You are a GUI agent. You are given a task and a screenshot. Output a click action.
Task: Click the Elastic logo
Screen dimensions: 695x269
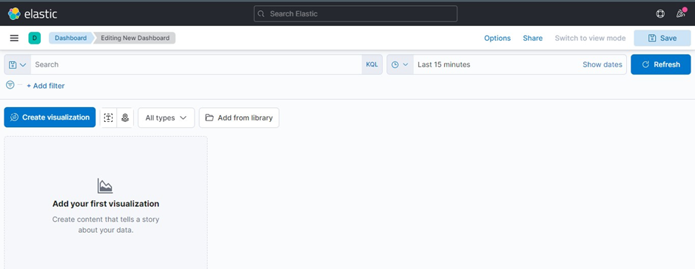(x=33, y=14)
